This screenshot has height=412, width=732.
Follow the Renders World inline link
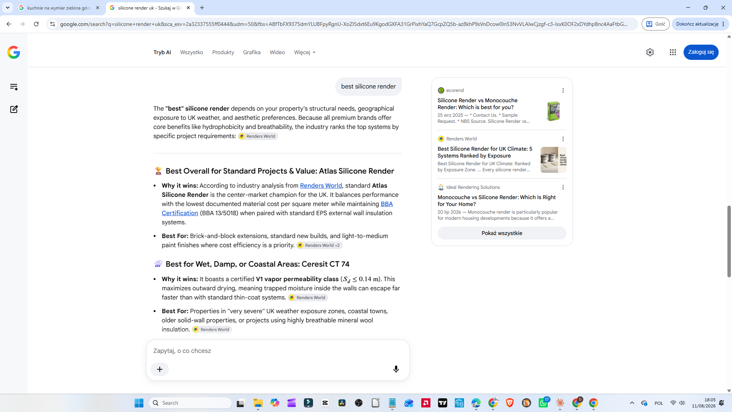pos(321,185)
